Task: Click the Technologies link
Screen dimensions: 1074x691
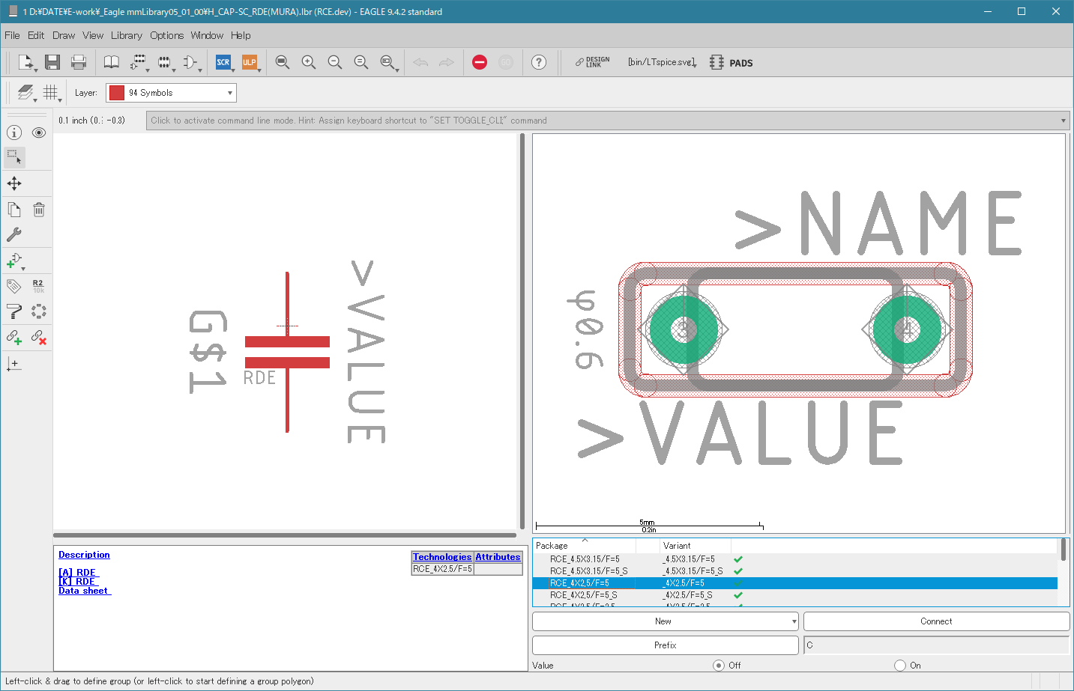Action: point(442,557)
